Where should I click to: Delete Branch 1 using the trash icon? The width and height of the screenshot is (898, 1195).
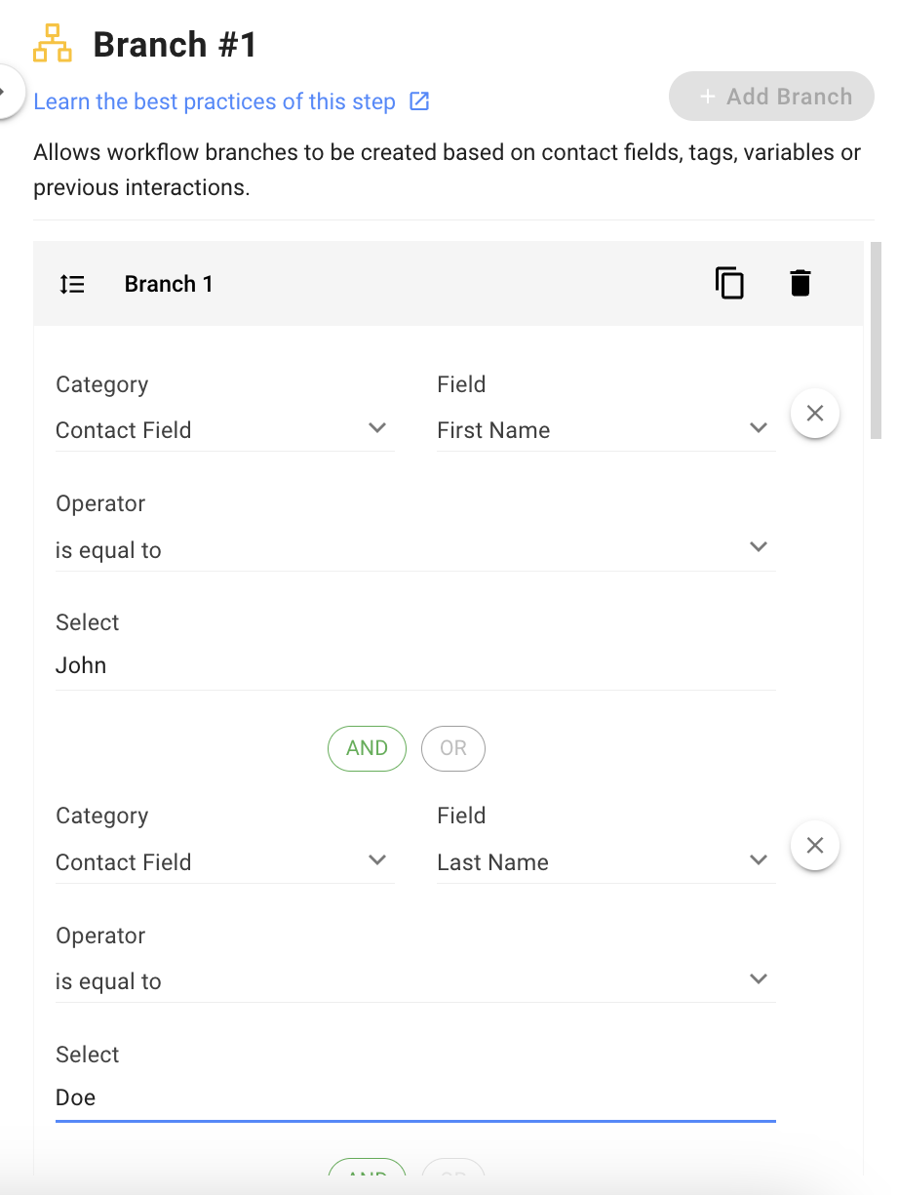coord(800,283)
